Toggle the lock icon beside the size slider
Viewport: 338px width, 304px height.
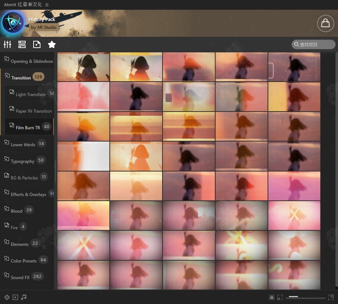[x=272, y=298]
